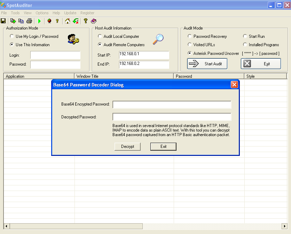This screenshot has width=291, height=234.
Task: Sort by Application column header
Action: click(x=39, y=76)
